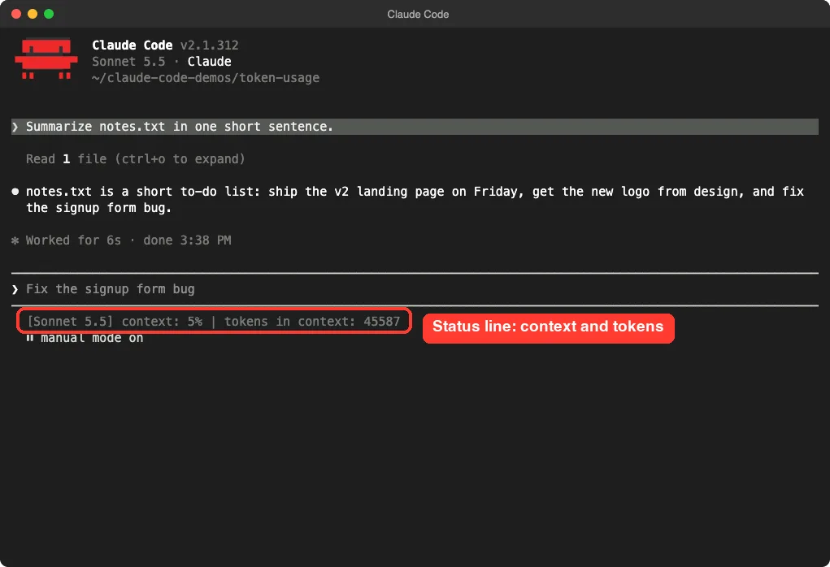Minimize the window with the yellow button

point(33,15)
